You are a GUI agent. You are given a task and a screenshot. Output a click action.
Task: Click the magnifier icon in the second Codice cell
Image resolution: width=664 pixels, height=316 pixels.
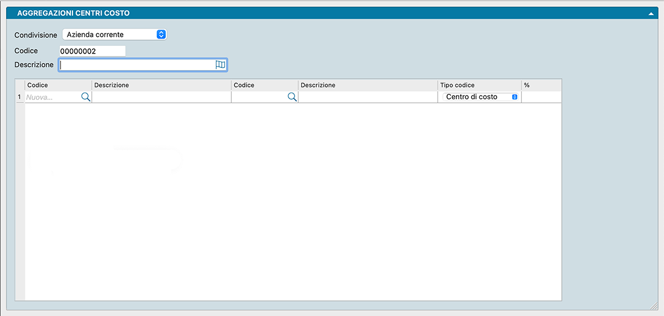click(x=292, y=97)
